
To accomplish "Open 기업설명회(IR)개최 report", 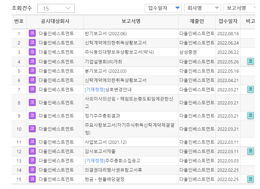I will click(x=103, y=62).
